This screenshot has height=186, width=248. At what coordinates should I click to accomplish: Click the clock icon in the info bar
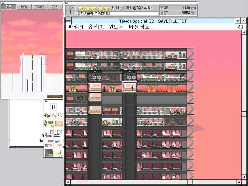pos(71,10)
